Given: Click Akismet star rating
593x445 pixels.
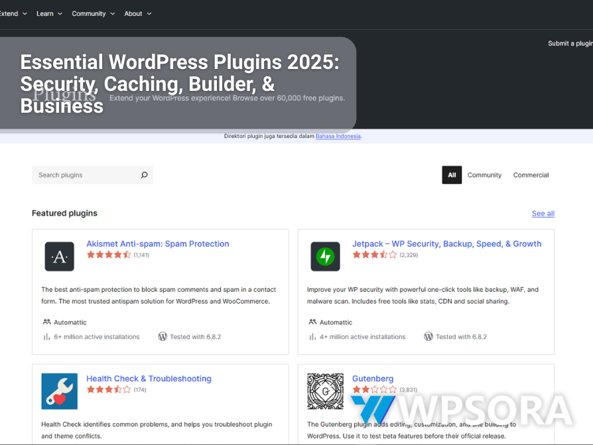Looking at the screenshot, I should (x=109, y=255).
